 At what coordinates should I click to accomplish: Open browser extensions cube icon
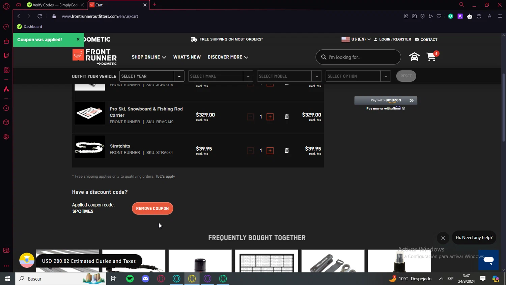(x=479, y=16)
